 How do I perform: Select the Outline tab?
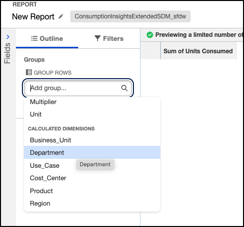[47, 38]
